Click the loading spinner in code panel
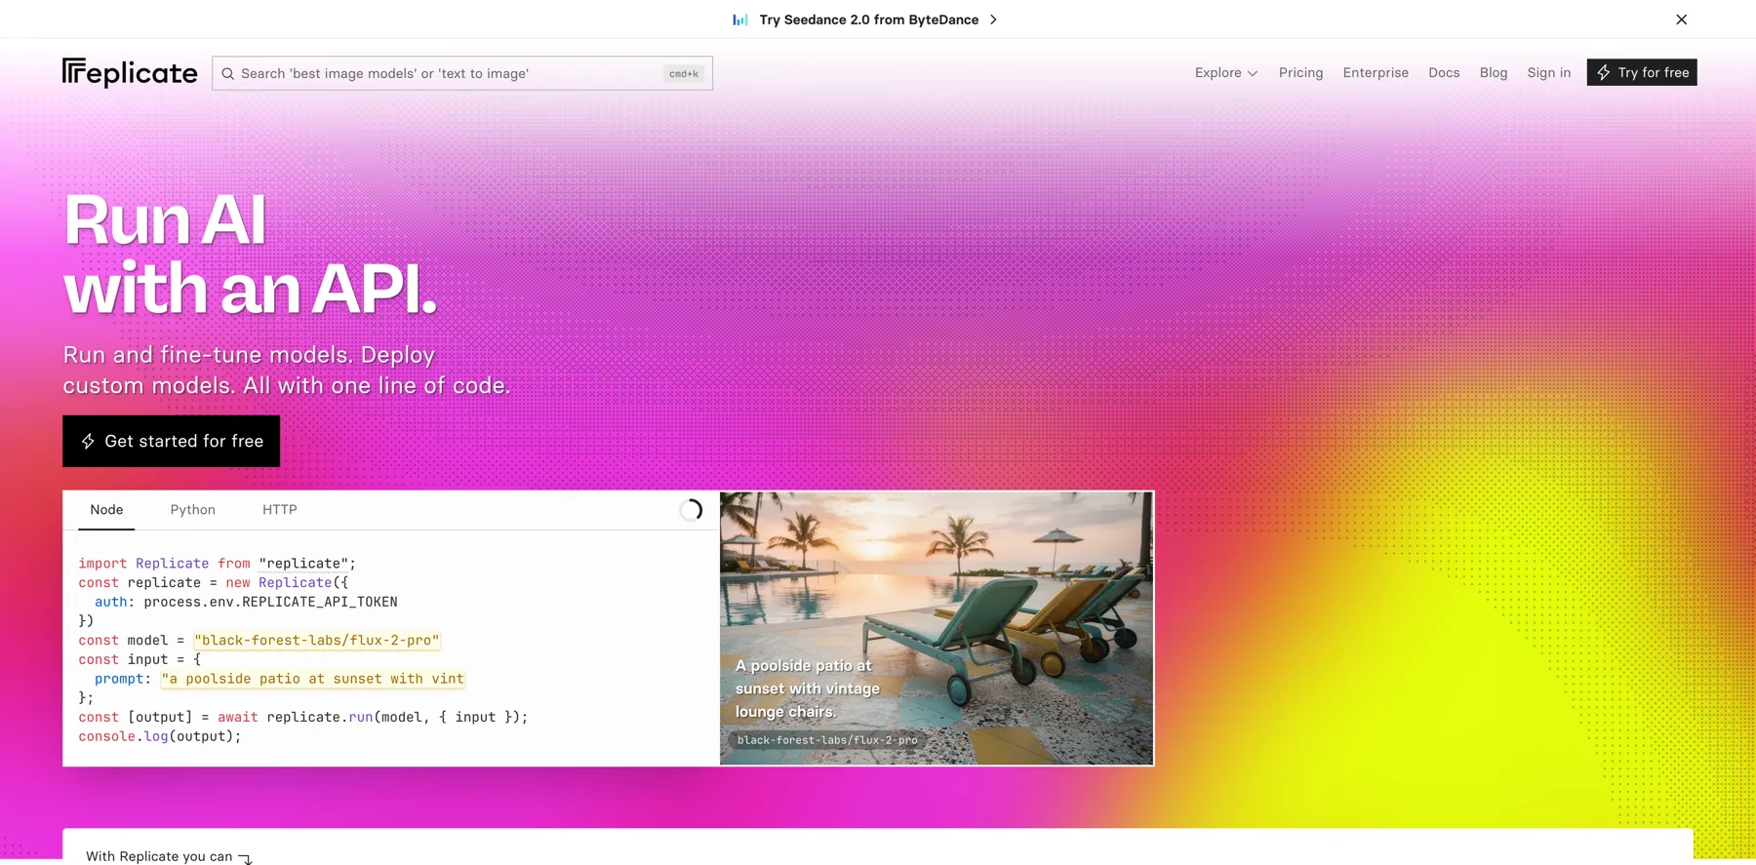The height and width of the screenshot is (865, 1756). [x=691, y=510]
